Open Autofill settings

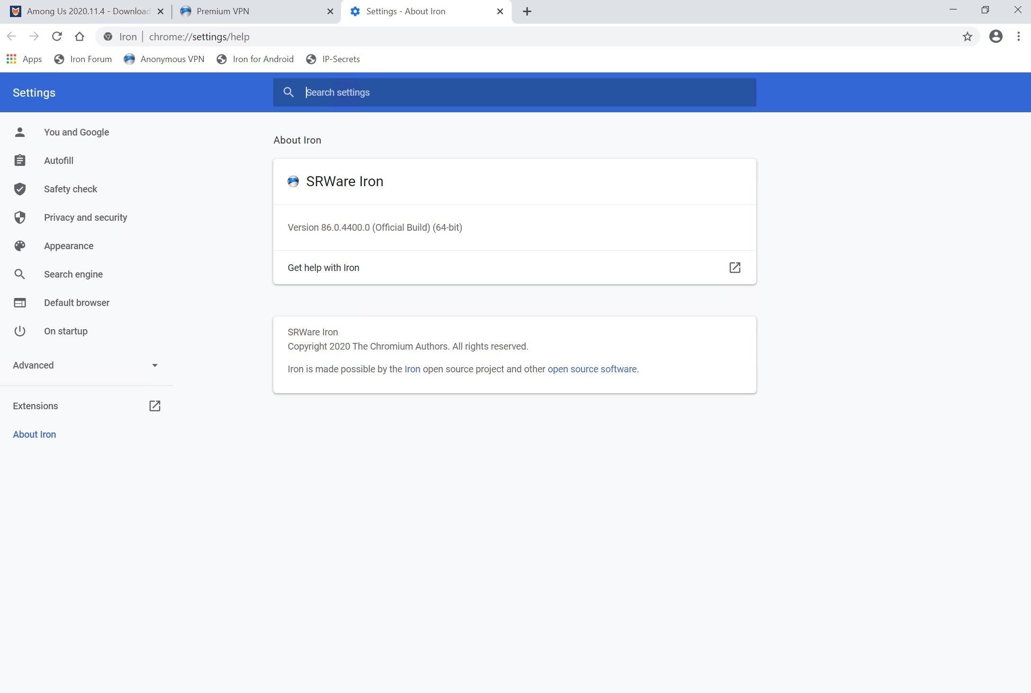point(59,161)
